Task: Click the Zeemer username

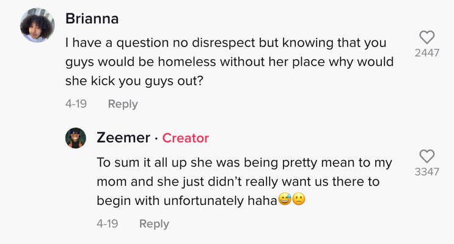Action: 123,138
